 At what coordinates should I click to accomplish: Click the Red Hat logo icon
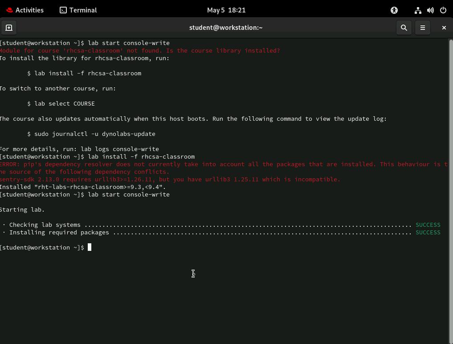coord(9,10)
